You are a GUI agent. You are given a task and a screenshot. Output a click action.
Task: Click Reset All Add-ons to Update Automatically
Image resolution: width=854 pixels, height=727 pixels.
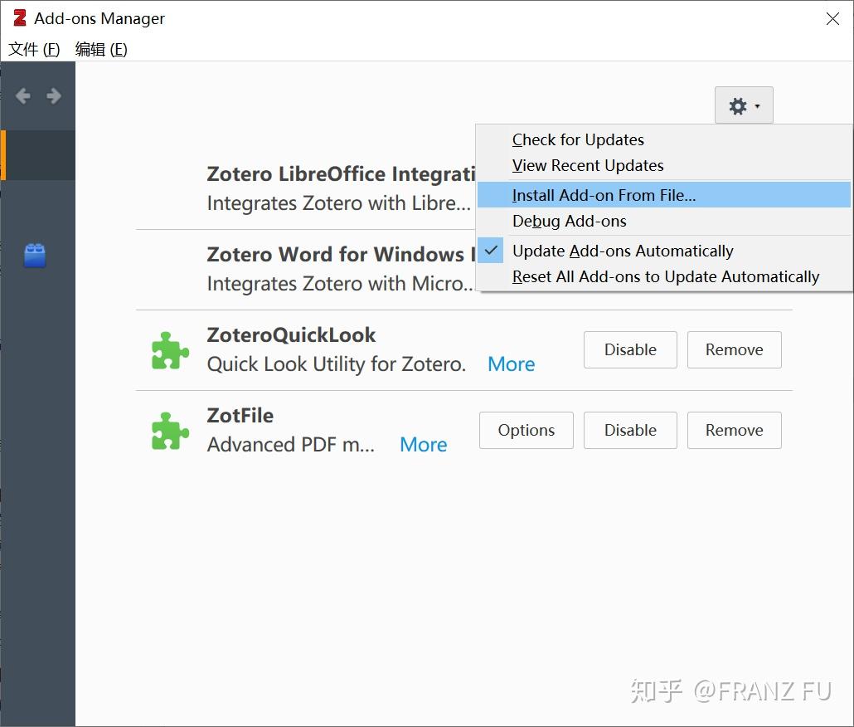click(x=665, y=276)
